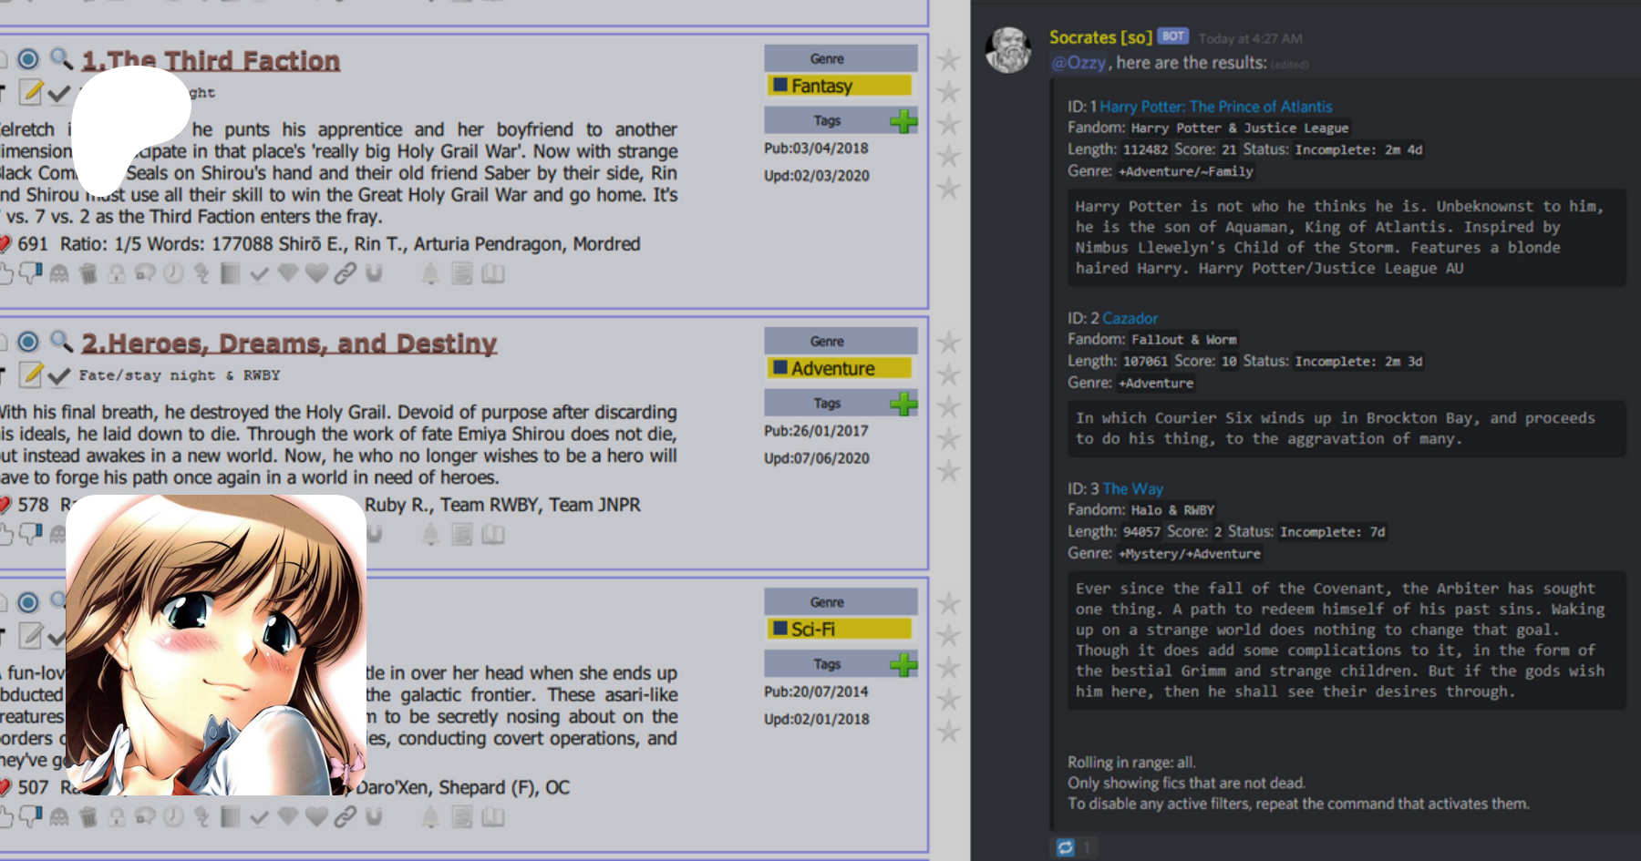Click open book icon in second story toolbar
1641x861 pixels.
[493, 535]
